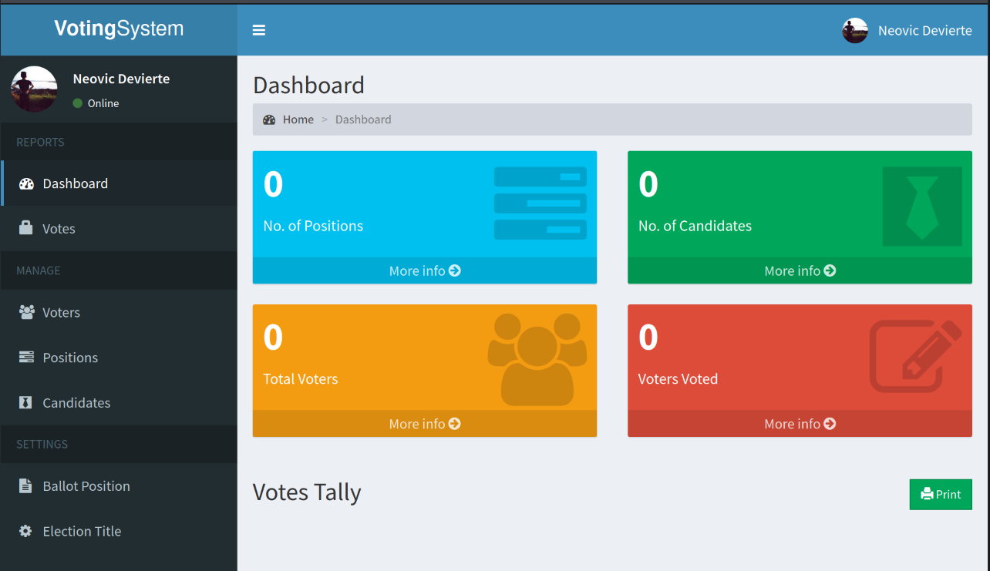Print the Votes Tally
The image size is (990, 571).
click(x=941, y=495)
